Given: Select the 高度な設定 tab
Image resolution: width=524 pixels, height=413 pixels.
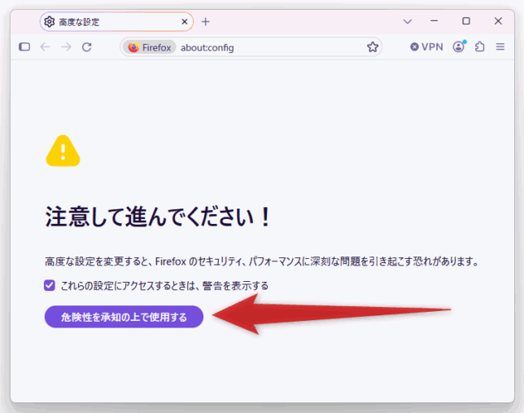Looking at the screenshot, I should [116, 22].
